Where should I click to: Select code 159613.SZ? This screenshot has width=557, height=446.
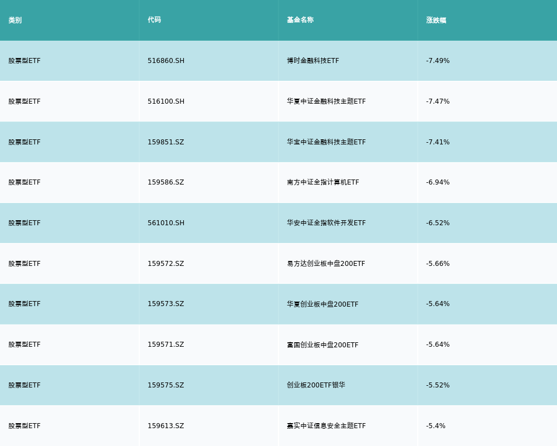coord(166,426)
